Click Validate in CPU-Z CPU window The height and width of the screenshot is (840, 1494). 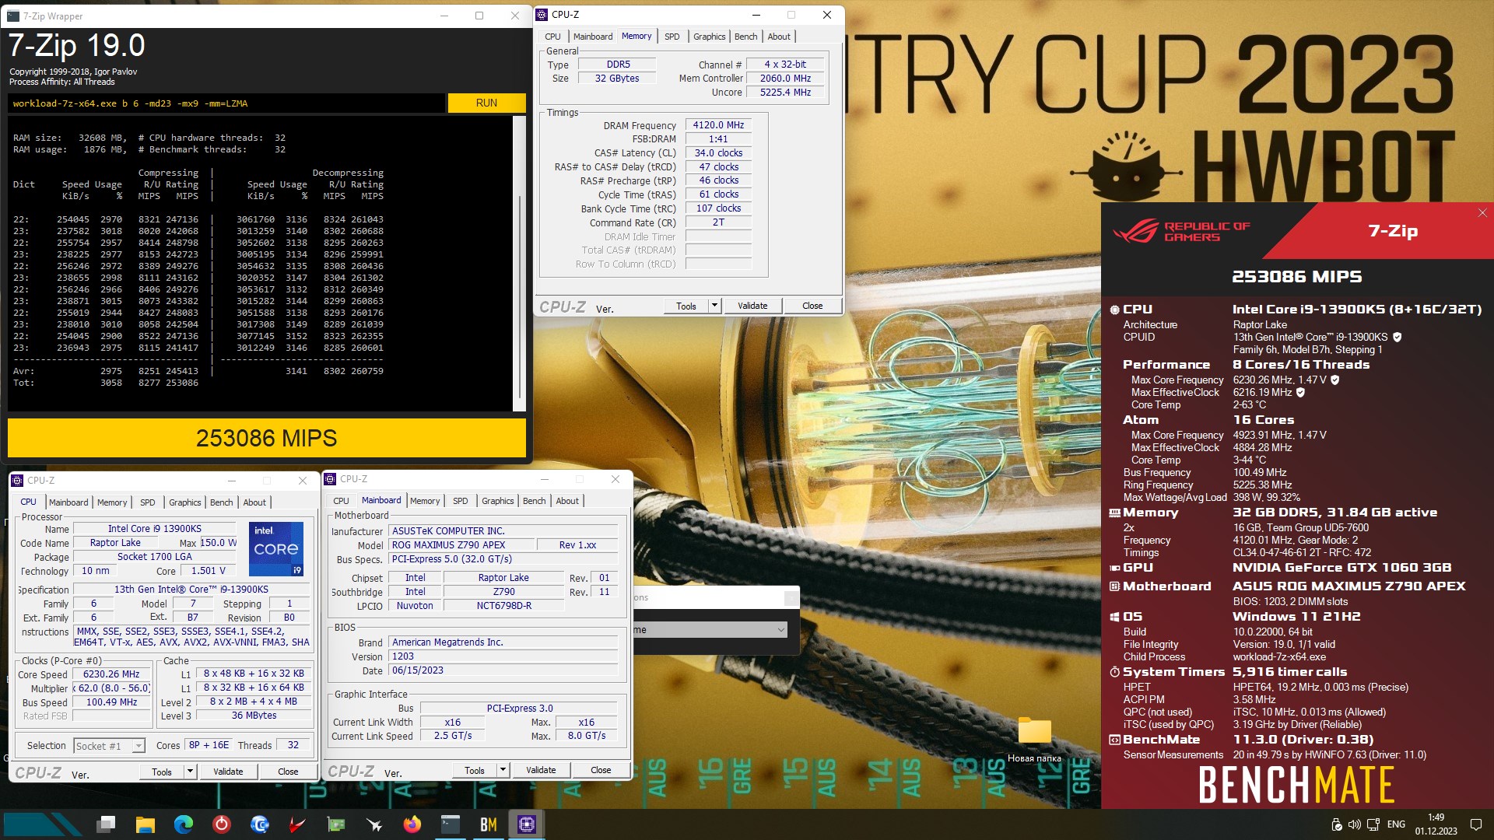coord(228,772)
